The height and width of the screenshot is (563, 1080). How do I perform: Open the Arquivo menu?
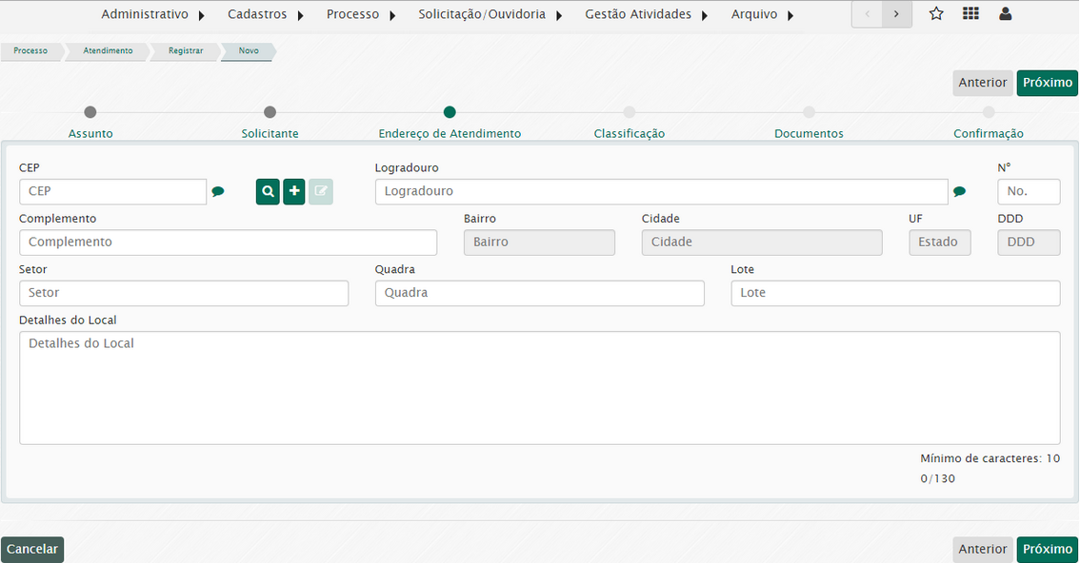tap(762, 14)
